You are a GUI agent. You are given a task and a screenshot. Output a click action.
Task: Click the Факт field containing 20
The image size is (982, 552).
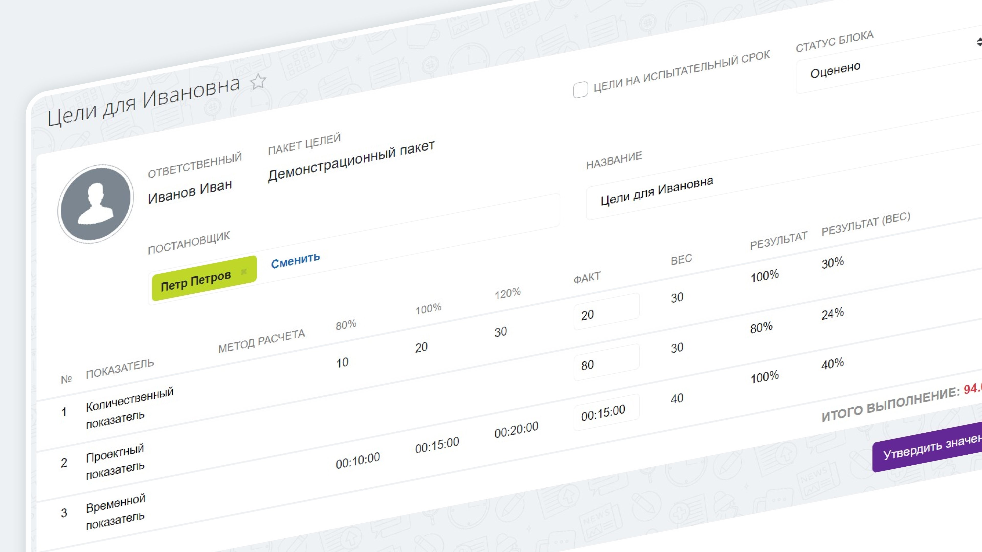pos(606,311)
